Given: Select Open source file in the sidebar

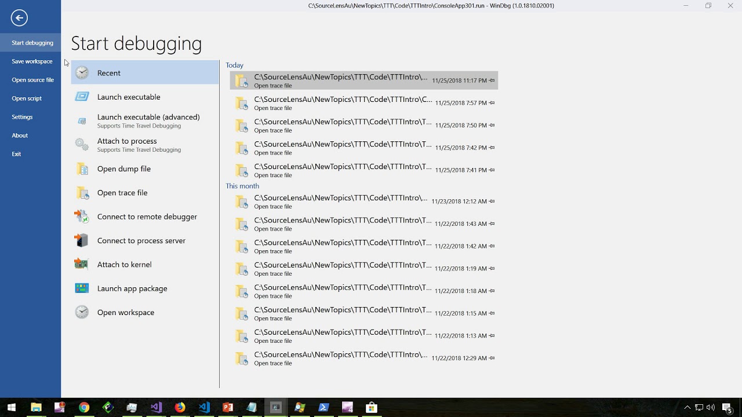Looking at the screenshot, I should [30, 80].
